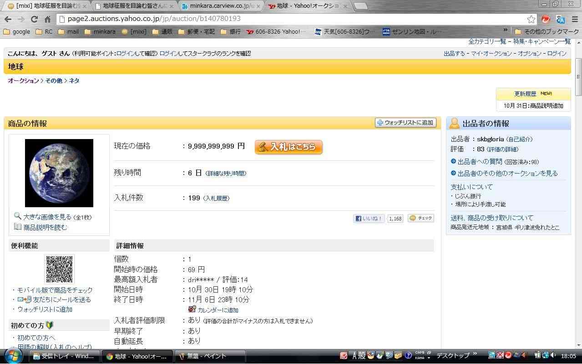Click カレンダーに追加 calendar icon link
This screenshot has height=364, width=582.
213,309
